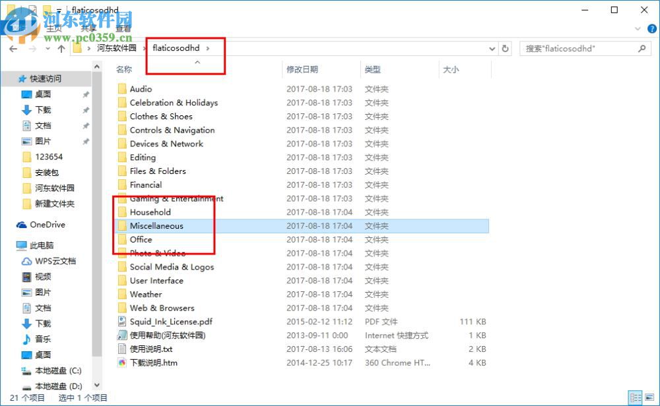Sort by 大小 column header
660x406 pixels.
point(451,69)
